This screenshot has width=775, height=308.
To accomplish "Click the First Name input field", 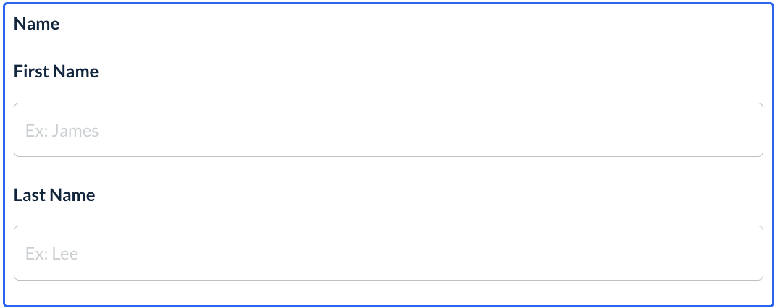I will (388, 130).
